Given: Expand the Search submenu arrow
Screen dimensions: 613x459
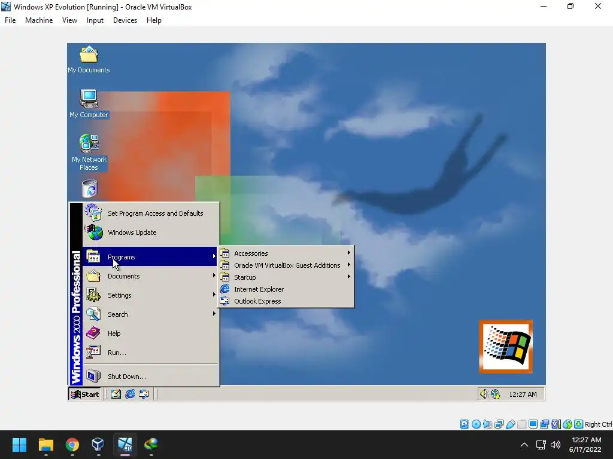Looking at the screenshot, I should pyautogui.click(x=214, y=314).
